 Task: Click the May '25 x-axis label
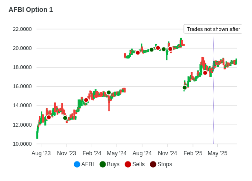217,153
